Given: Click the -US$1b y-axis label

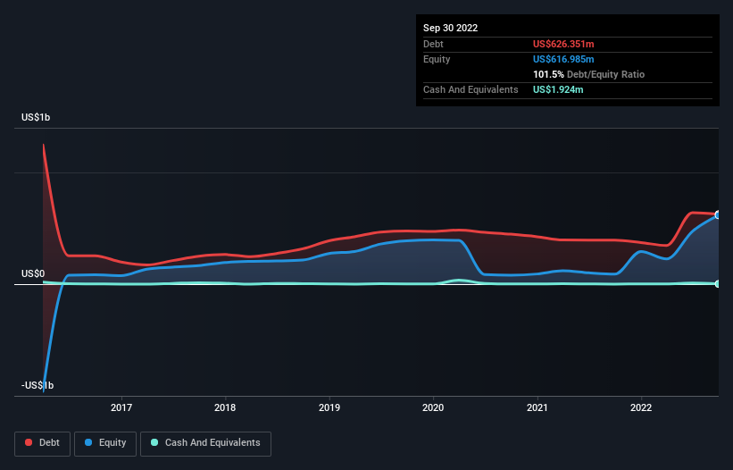Looking at the screenshot, I should (x=37, y=385).
